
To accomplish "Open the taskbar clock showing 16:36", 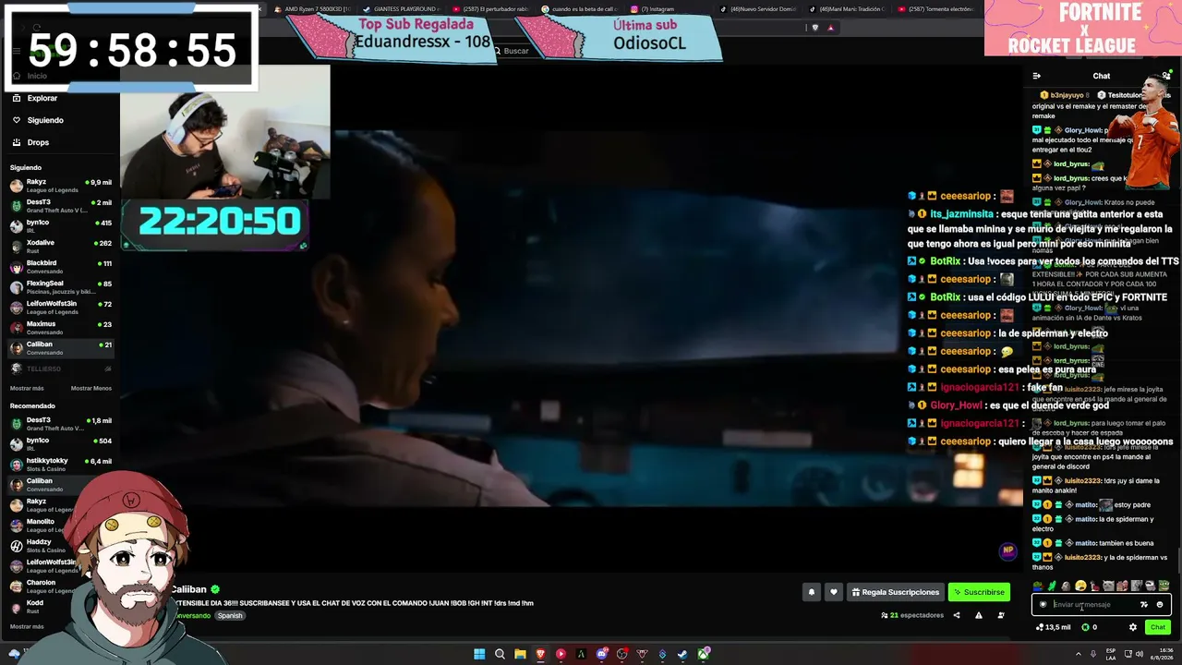I will tap(1160, 655).
